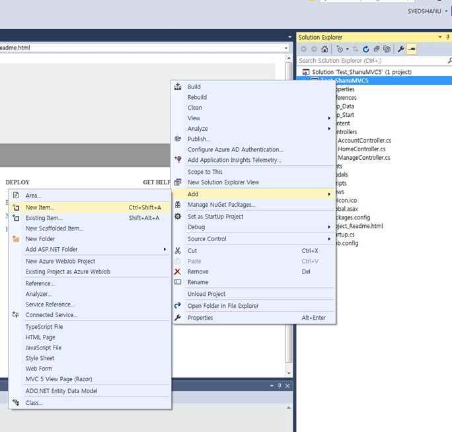This screenshot has width=452, height=432.
Task: Open the Pending Changes Filter dropdown arrow
Action: point(347,50)
